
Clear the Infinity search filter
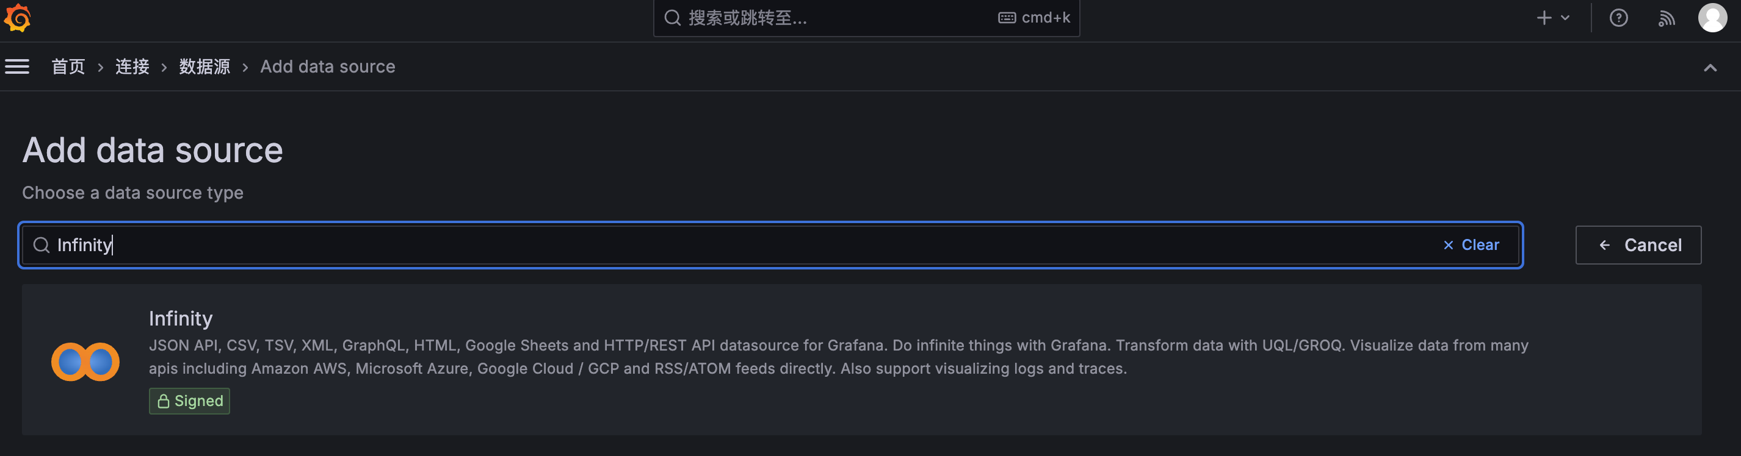pos(1471,245)
